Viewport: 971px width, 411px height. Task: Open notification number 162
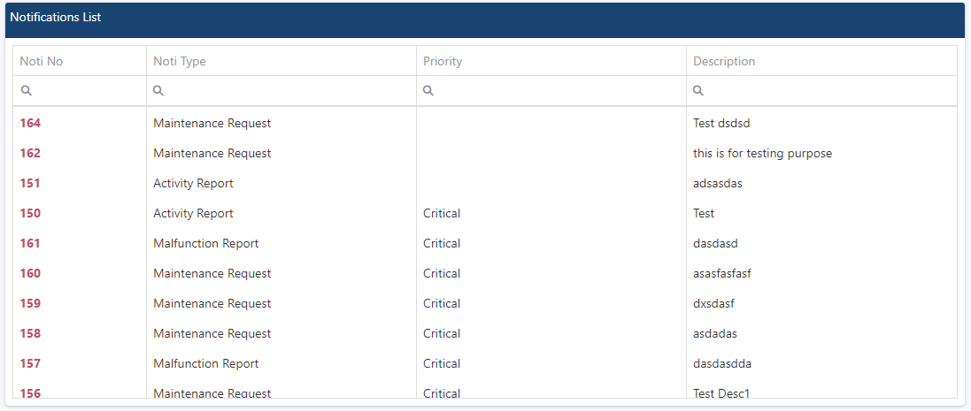point(30,153)
